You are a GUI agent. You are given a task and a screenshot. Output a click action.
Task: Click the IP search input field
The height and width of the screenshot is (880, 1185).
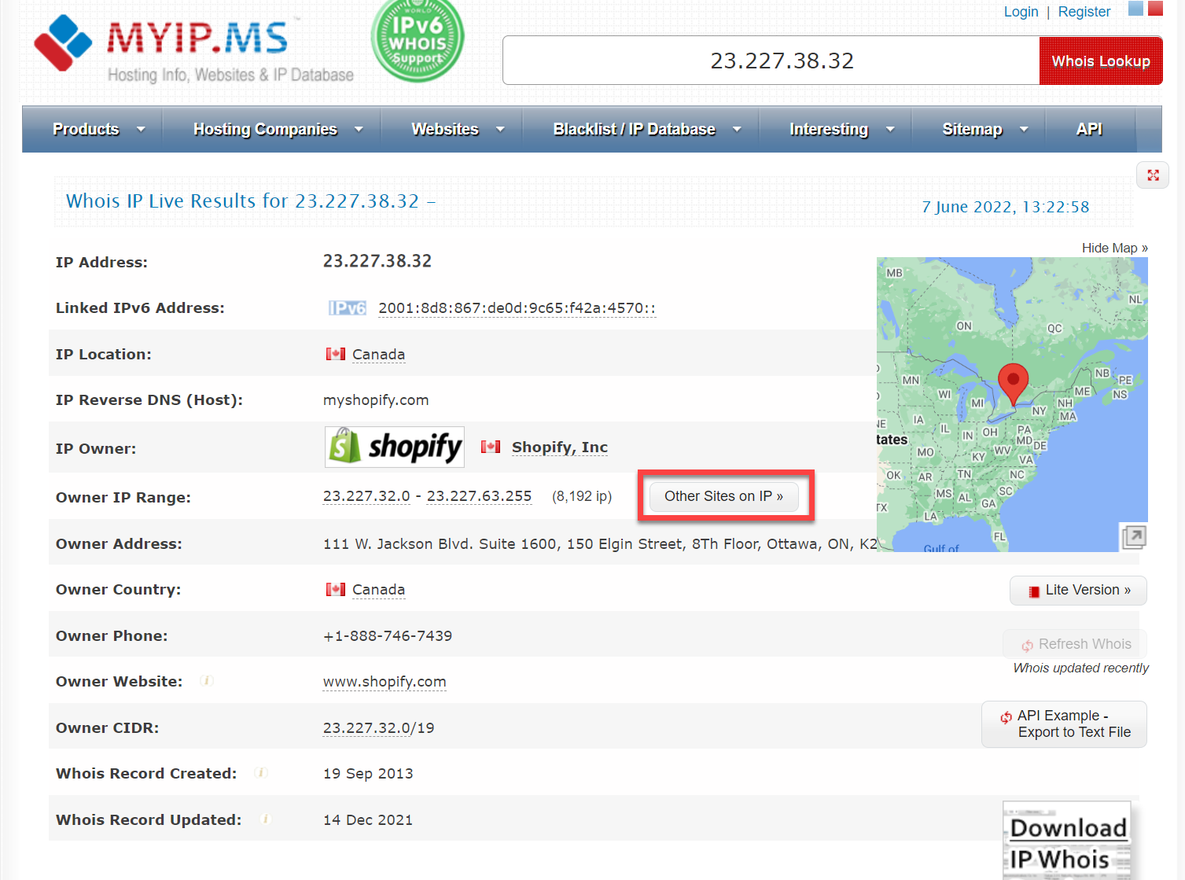(x=771, y=61)
